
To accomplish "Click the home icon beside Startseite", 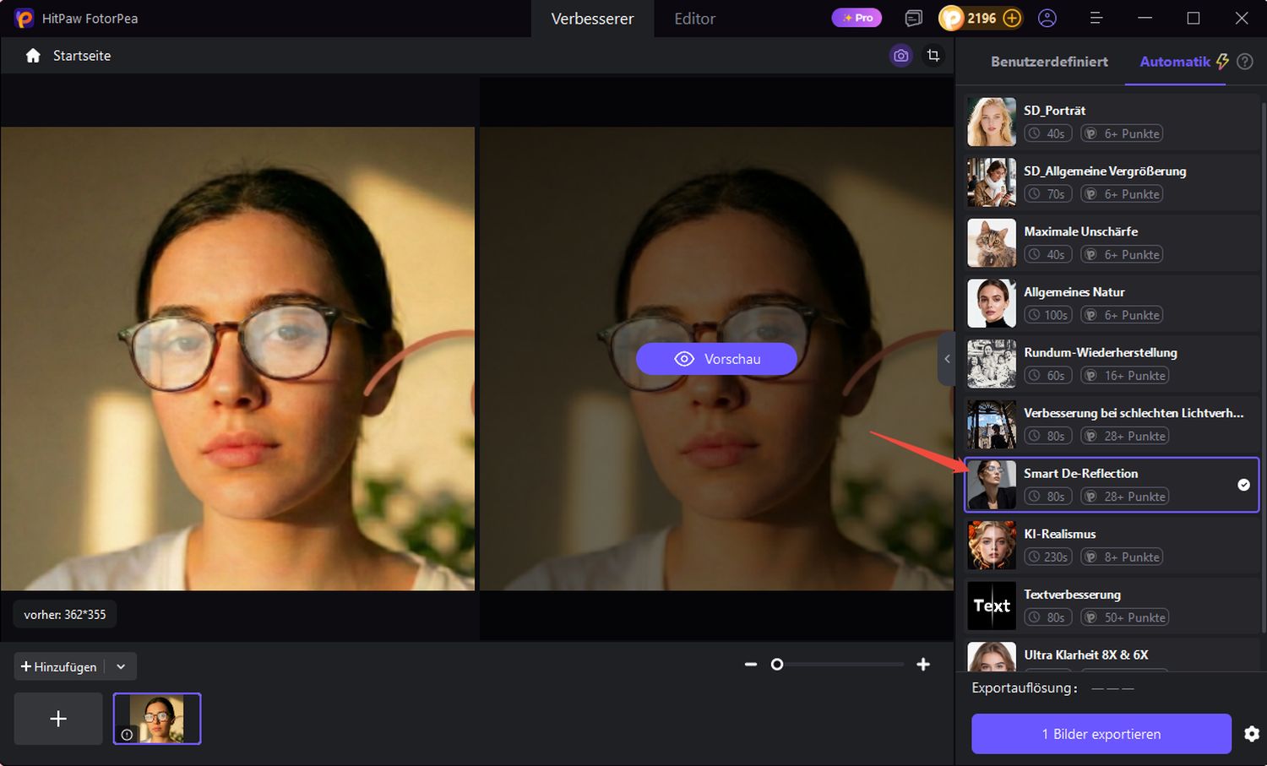I will [x=33, y=56].
